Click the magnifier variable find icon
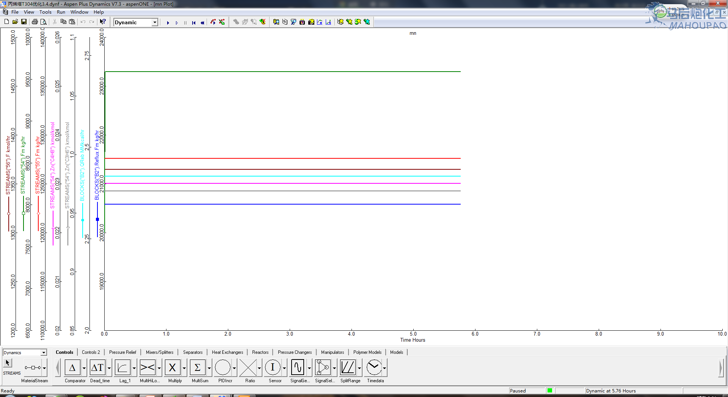Screen dimensions: 728x397 click(x=293, y=22)
